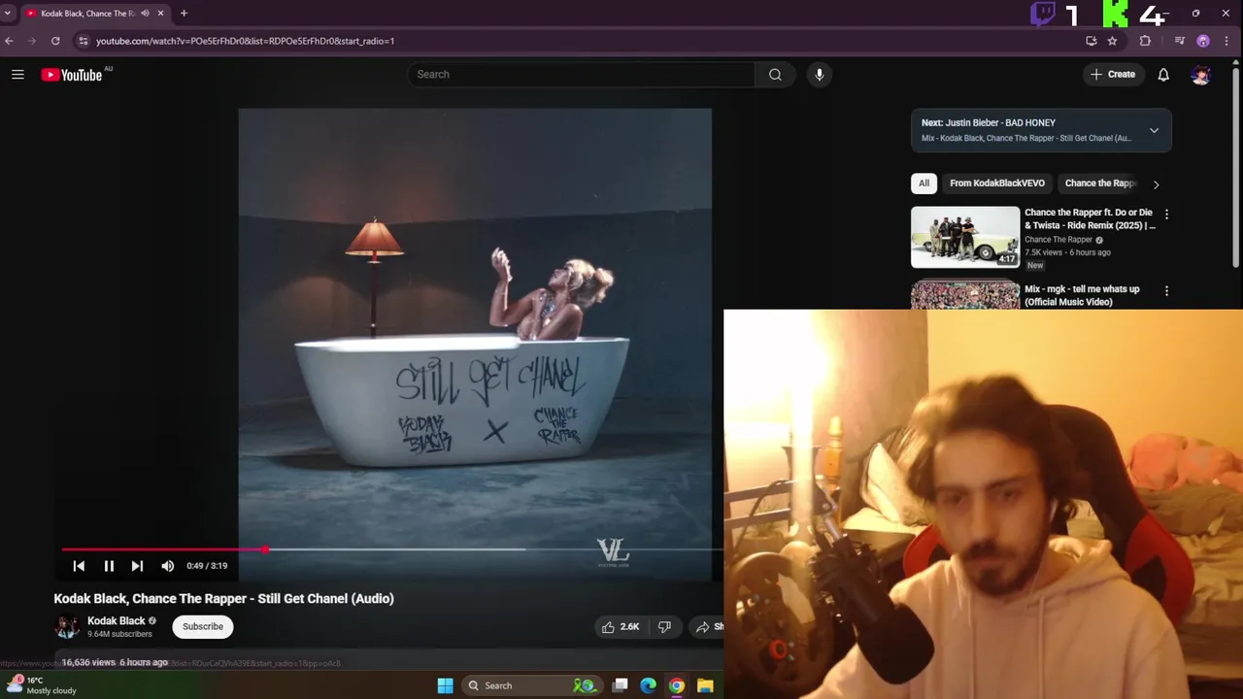The height and width of the screenshot is (699, 1243).
Task: Open media controls icon in Chrome toolbar
Action: point(1180,41)
